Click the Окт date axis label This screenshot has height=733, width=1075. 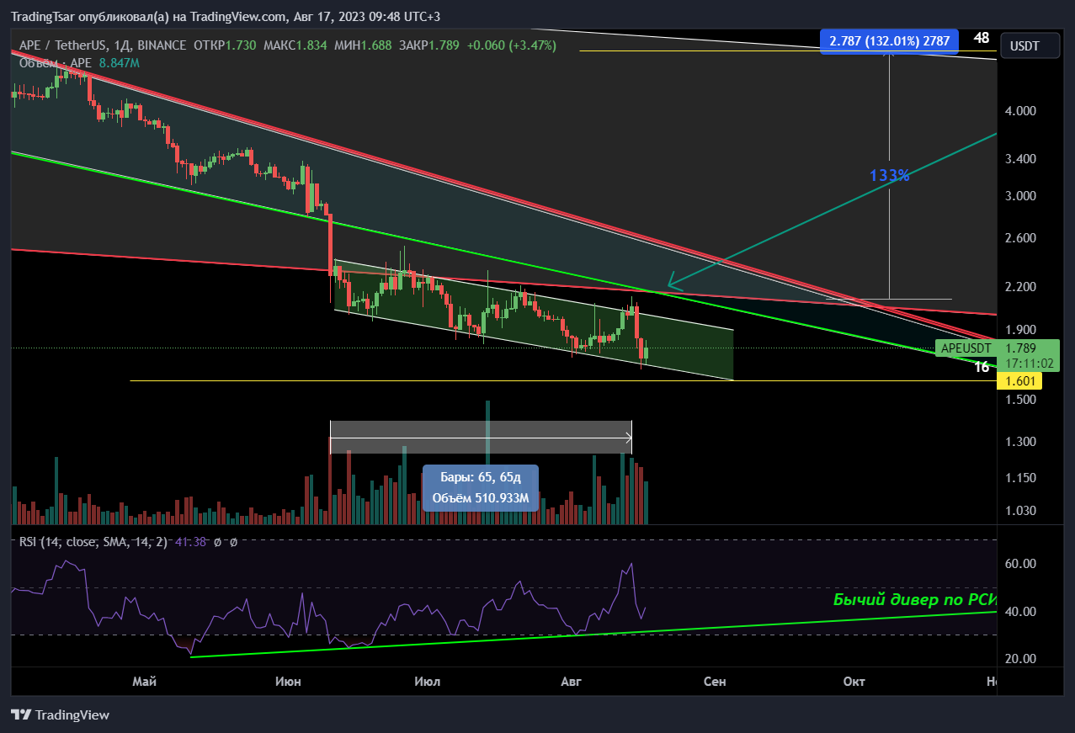point(854,682)
